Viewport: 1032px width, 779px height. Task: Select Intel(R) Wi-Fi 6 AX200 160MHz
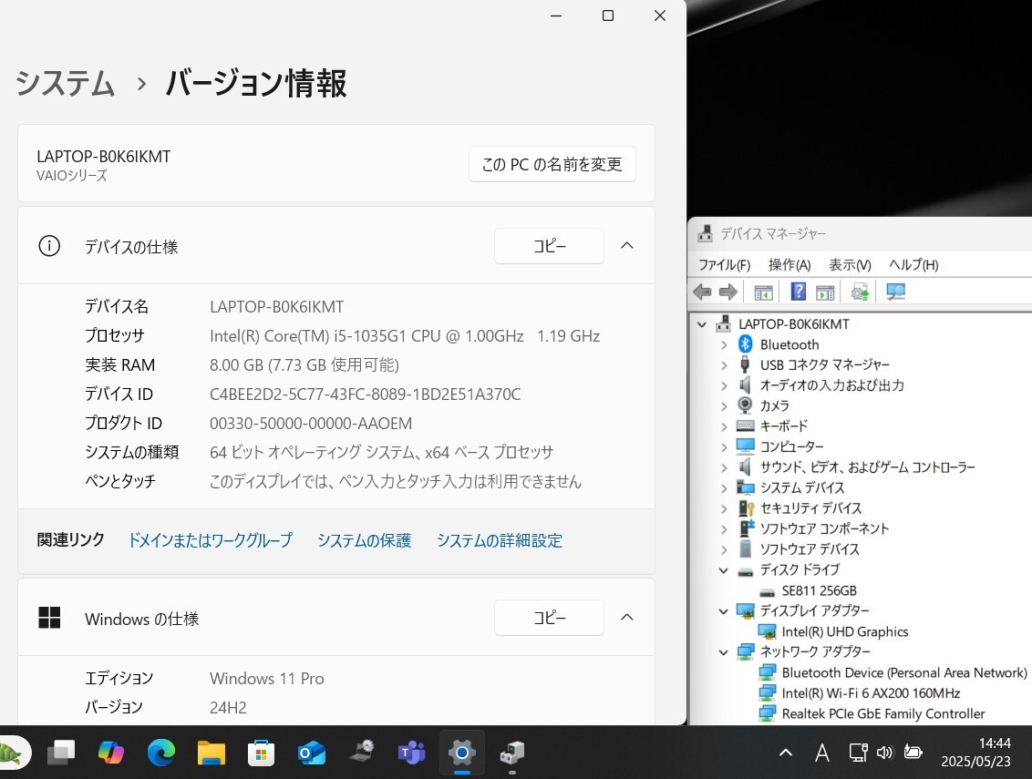(871, 692)
